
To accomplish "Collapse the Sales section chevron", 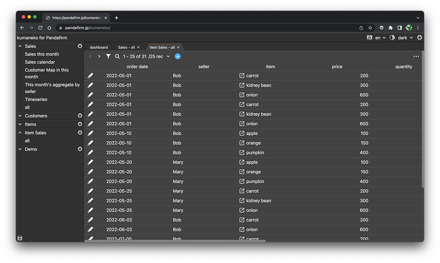I will click(x=20, y=46).
